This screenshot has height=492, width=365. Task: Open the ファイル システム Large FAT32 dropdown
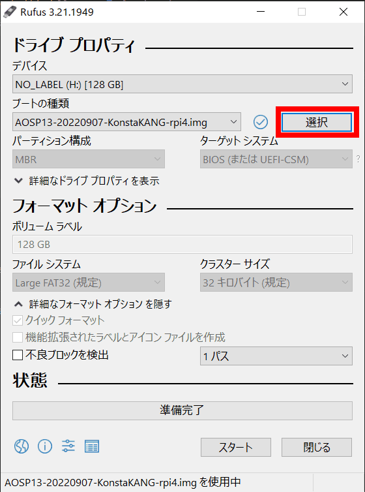(x=89, y=283)
